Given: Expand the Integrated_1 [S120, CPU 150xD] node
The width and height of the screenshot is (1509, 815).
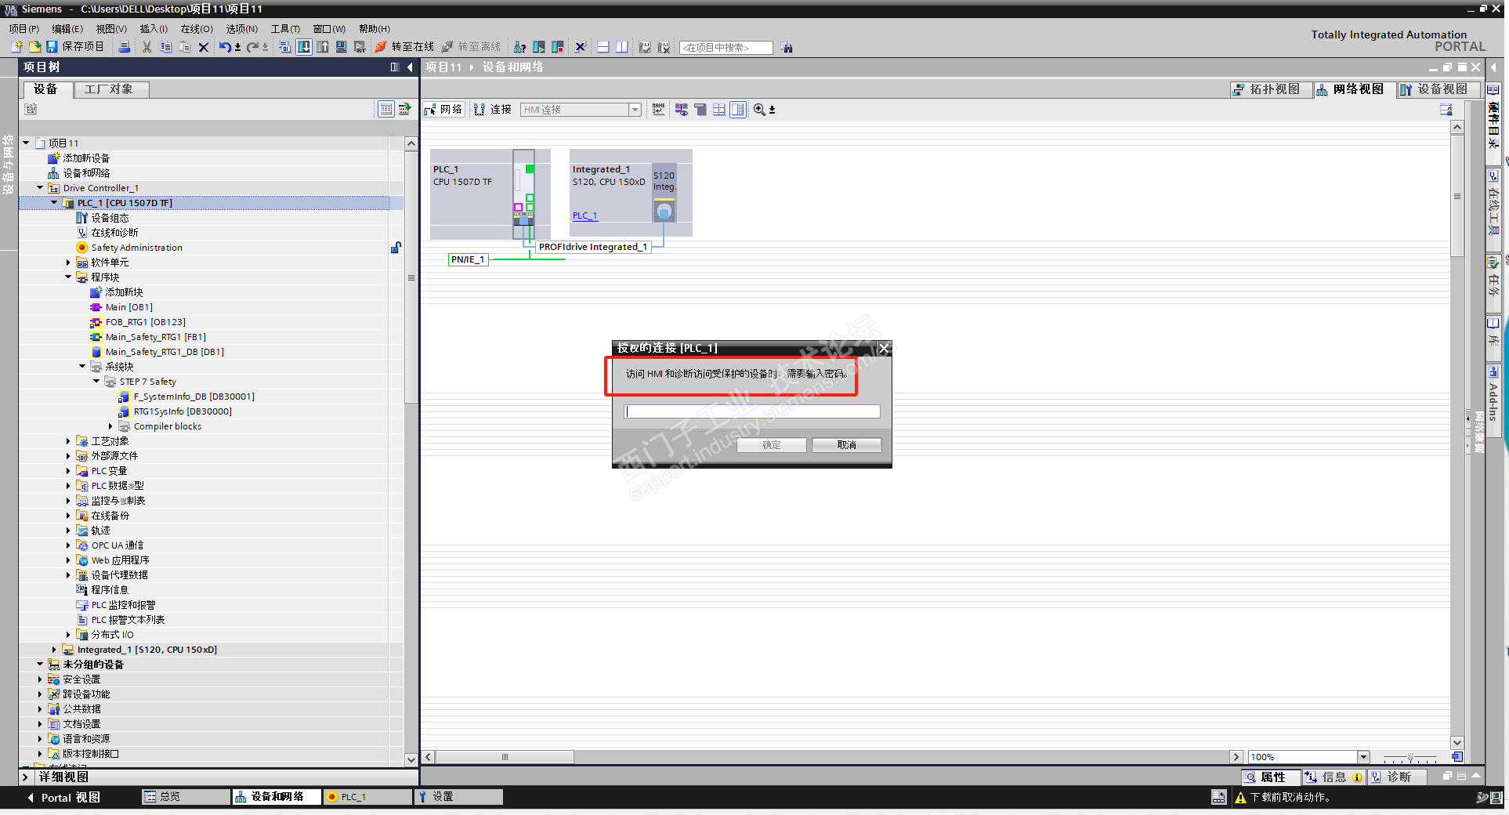Looking at the screenshot, I should pyautogui.click(x=54, y=650).
